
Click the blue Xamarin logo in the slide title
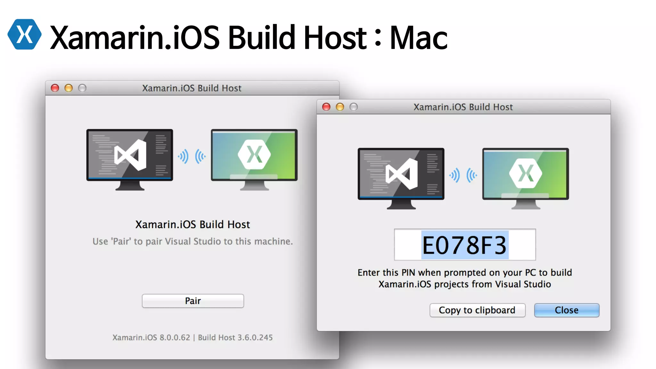coord(24,34)
